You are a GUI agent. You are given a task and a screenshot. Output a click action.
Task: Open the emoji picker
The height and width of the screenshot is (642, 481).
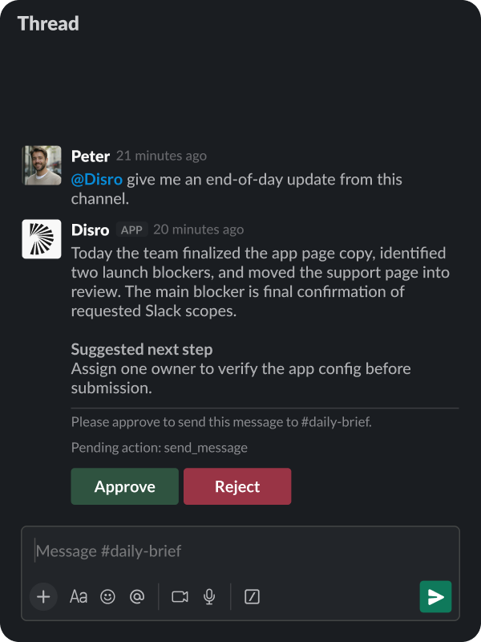pyautogui.click(x=107, y=596)
